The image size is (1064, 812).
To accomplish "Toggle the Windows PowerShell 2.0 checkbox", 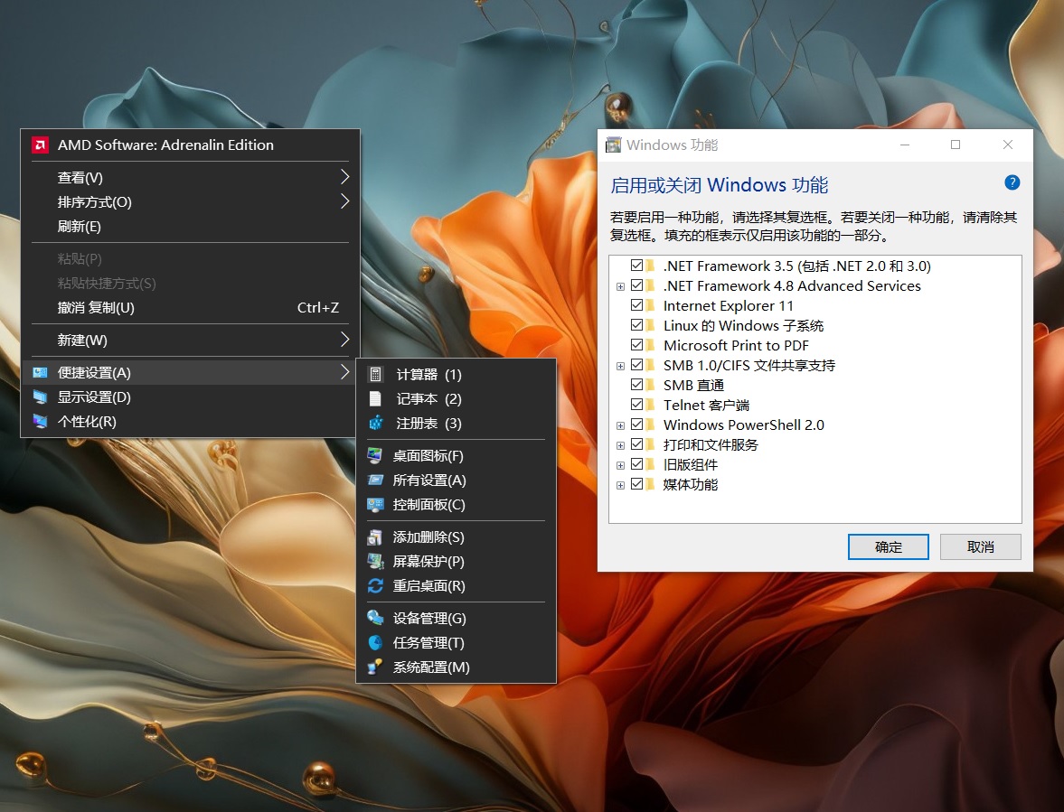I will [x=636, y=425].
